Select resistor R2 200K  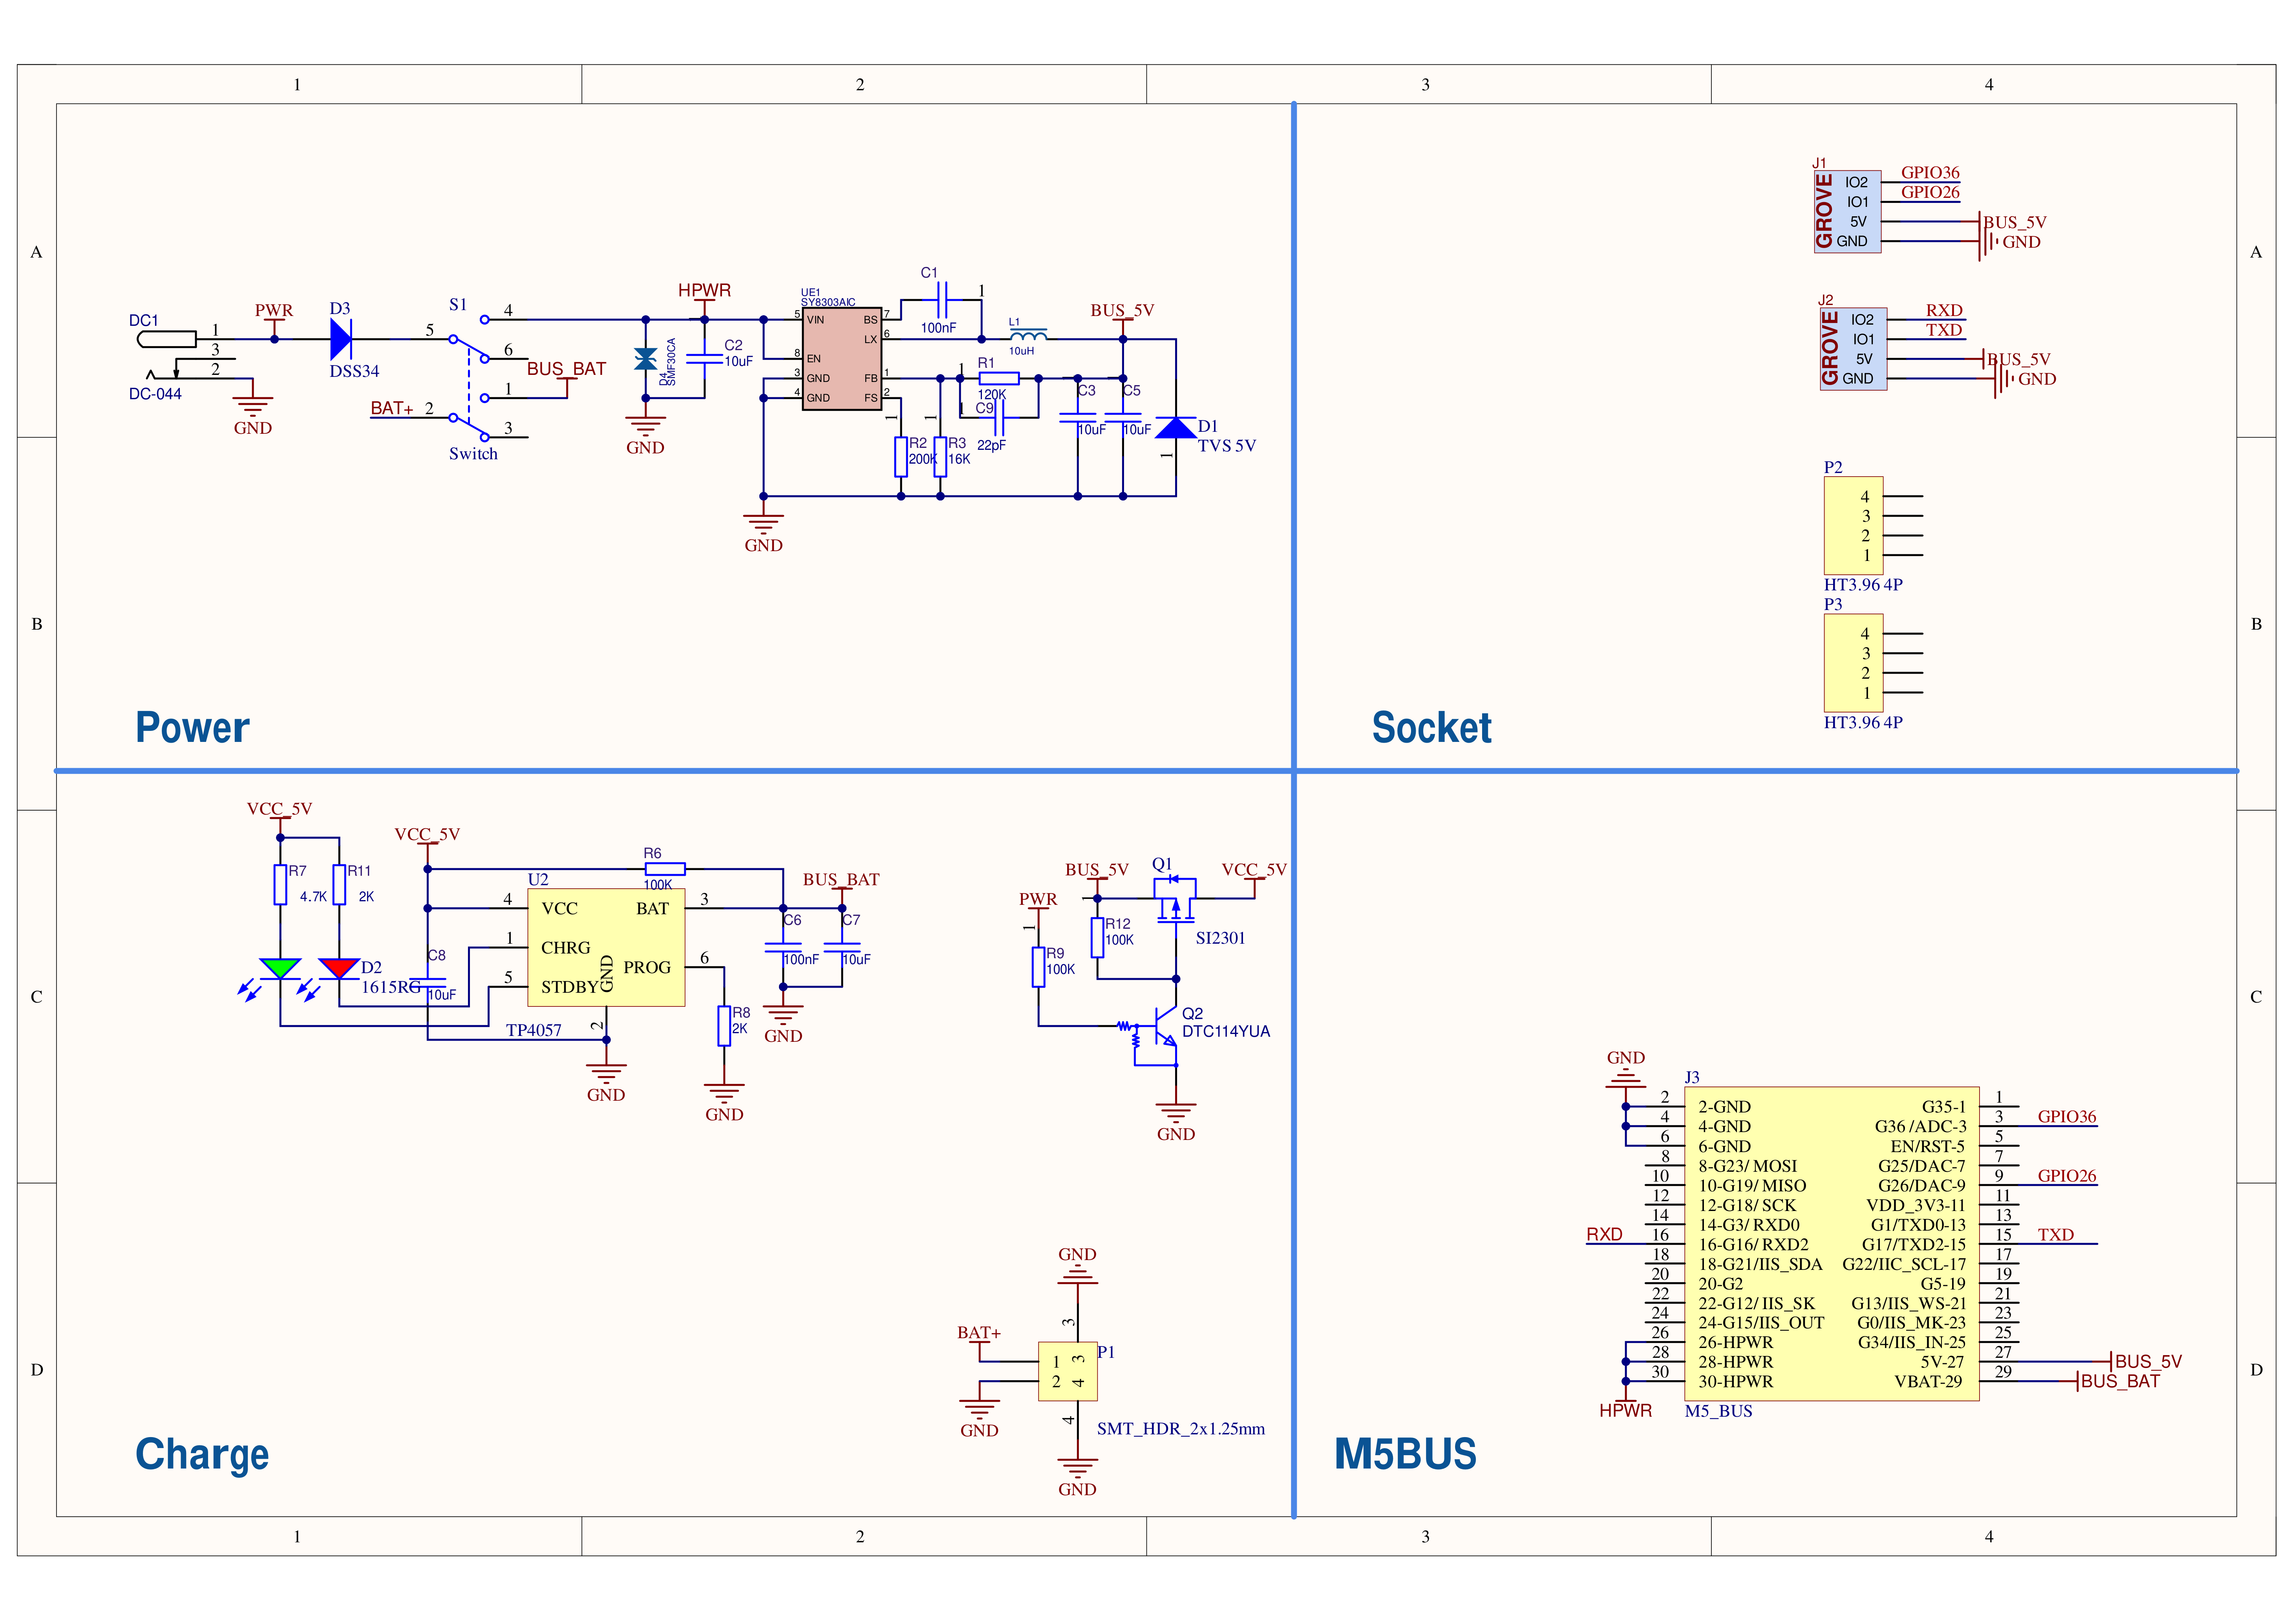coord(901,457)
